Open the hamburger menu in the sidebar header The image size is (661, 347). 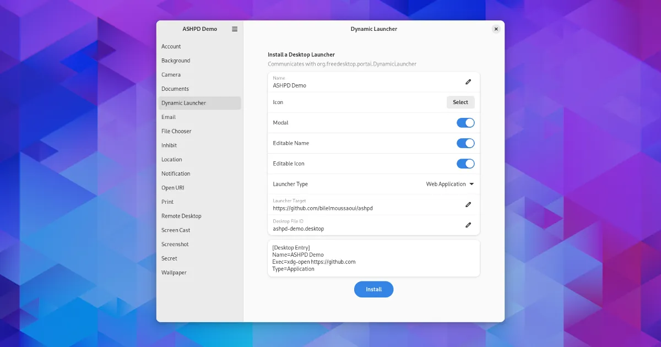[235, 29]
